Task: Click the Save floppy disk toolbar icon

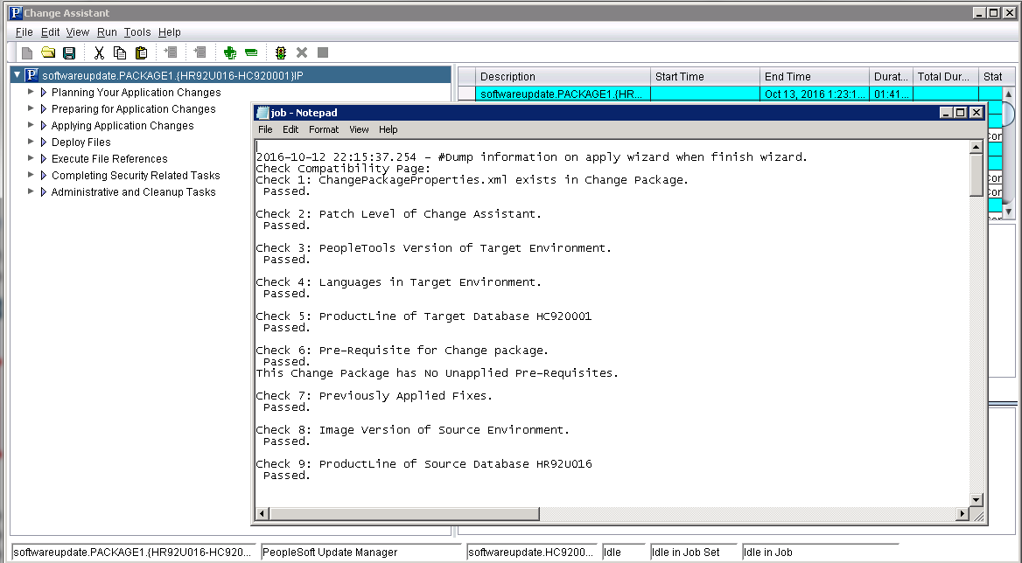Action: tap(69, 52)
